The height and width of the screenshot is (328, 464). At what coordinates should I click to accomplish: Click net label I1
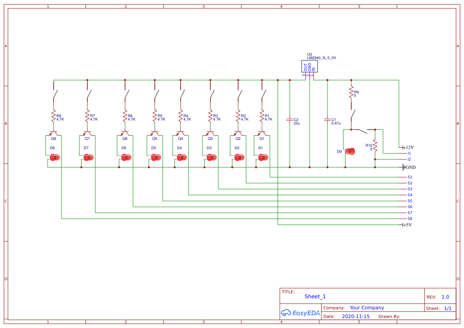click(x=409, y=153)
